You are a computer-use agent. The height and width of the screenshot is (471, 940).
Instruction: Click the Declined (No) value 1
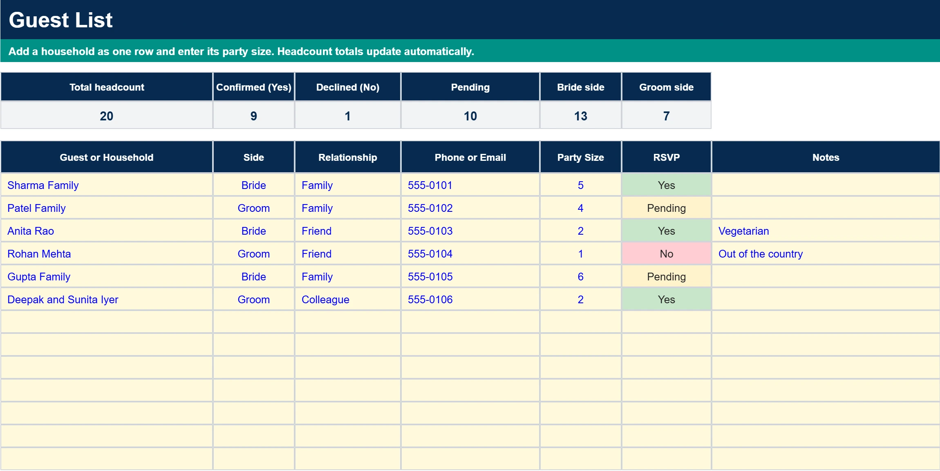[x=348, y=116]
